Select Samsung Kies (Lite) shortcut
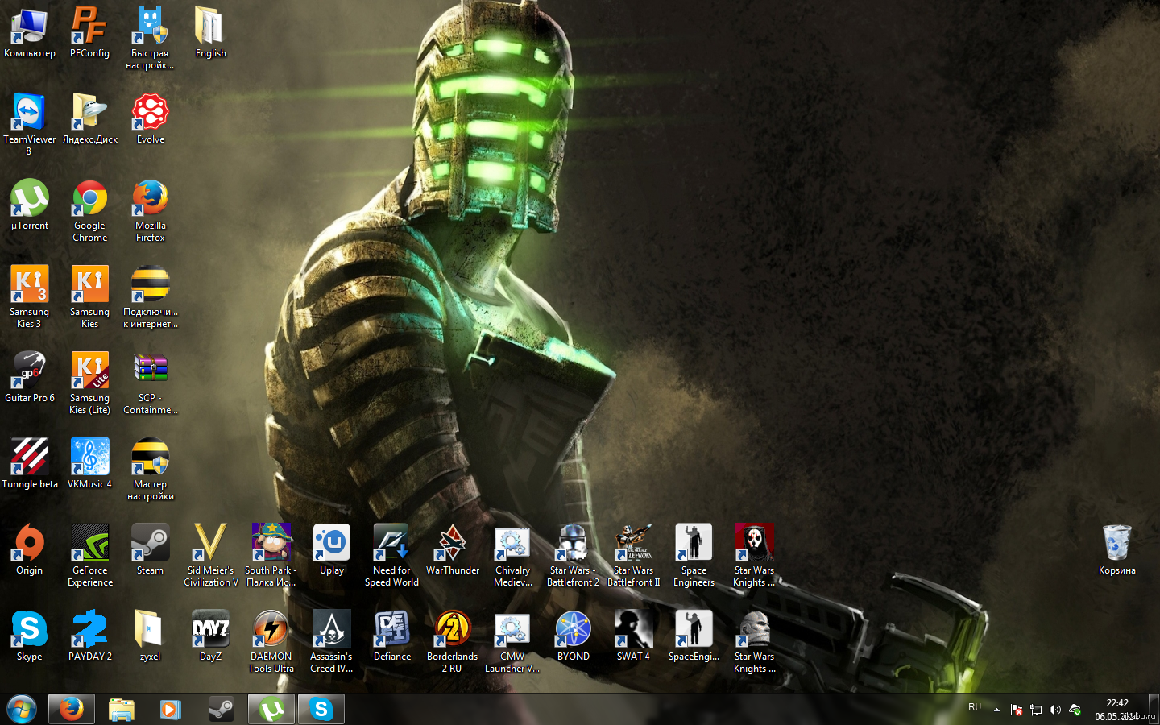 (89, 383)
